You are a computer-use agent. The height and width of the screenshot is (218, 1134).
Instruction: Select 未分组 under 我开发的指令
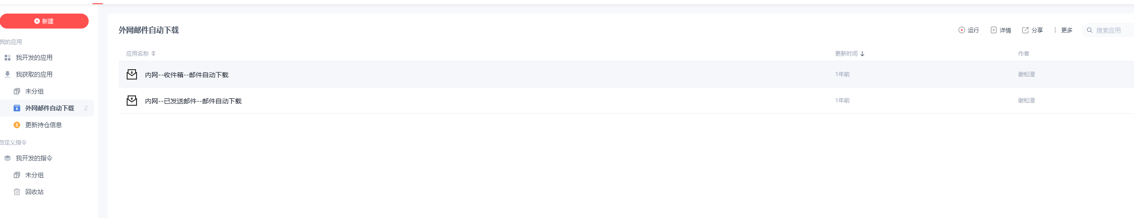[x=34, y=175]
